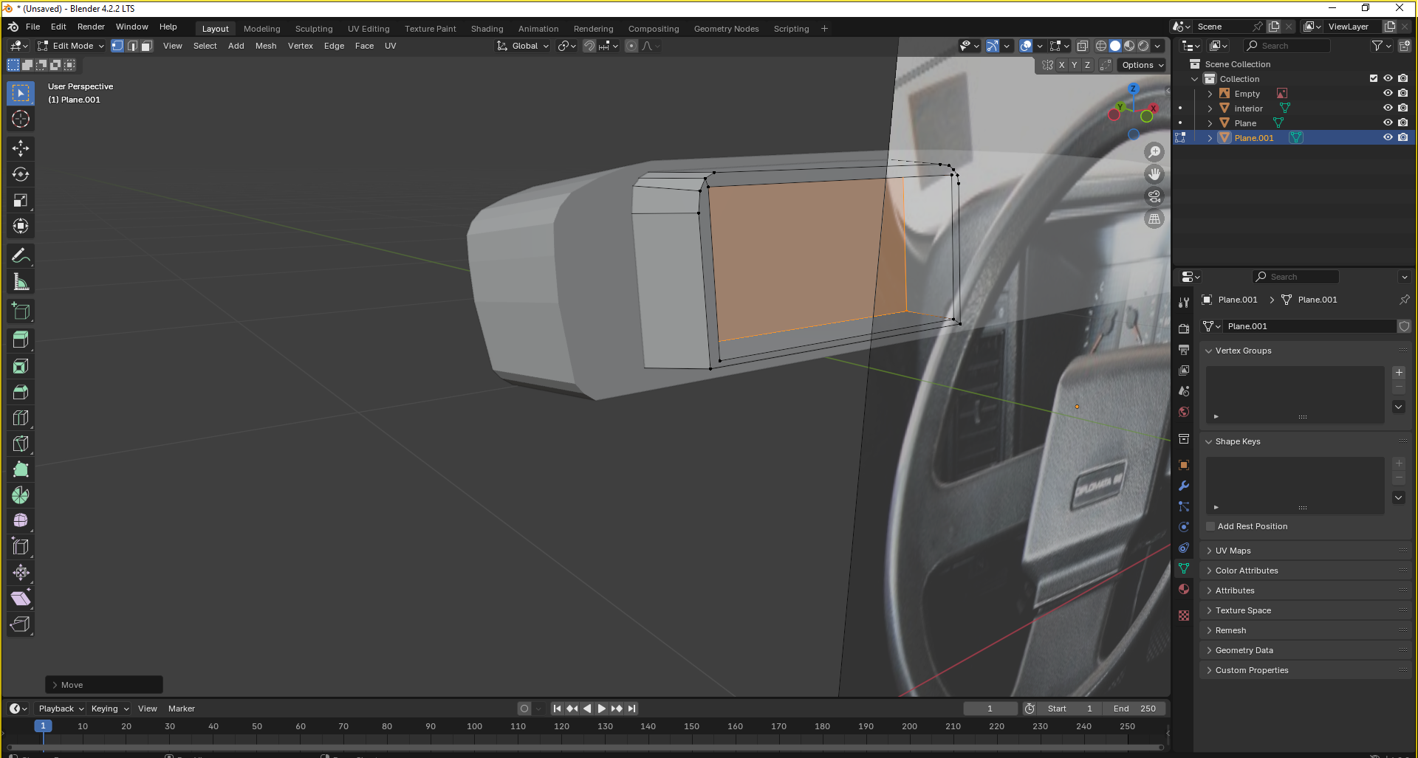Expand the Plane.001 tree item
This screenshot has height=758, width=1418.
tap(1210, 138)
